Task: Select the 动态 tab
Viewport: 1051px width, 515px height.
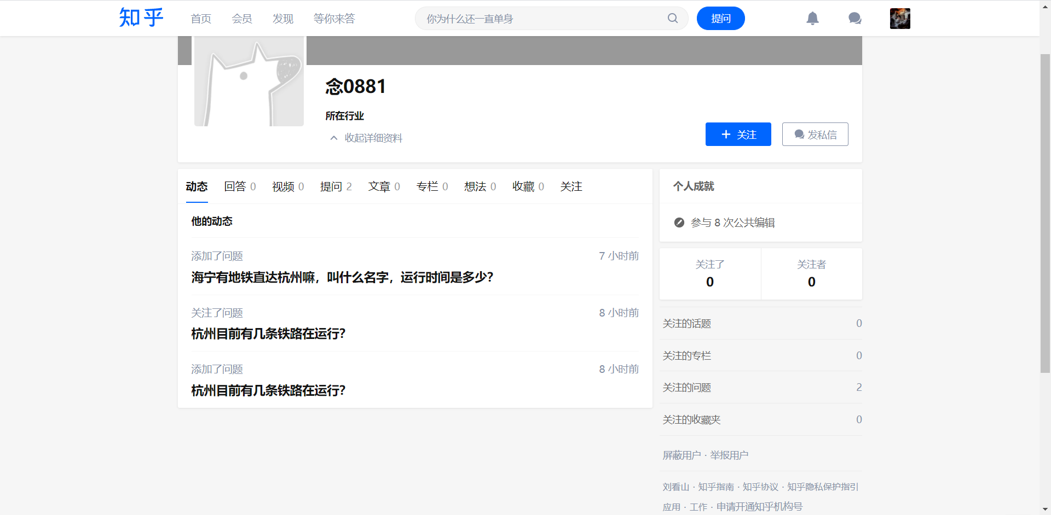Action: click(197, 186)
